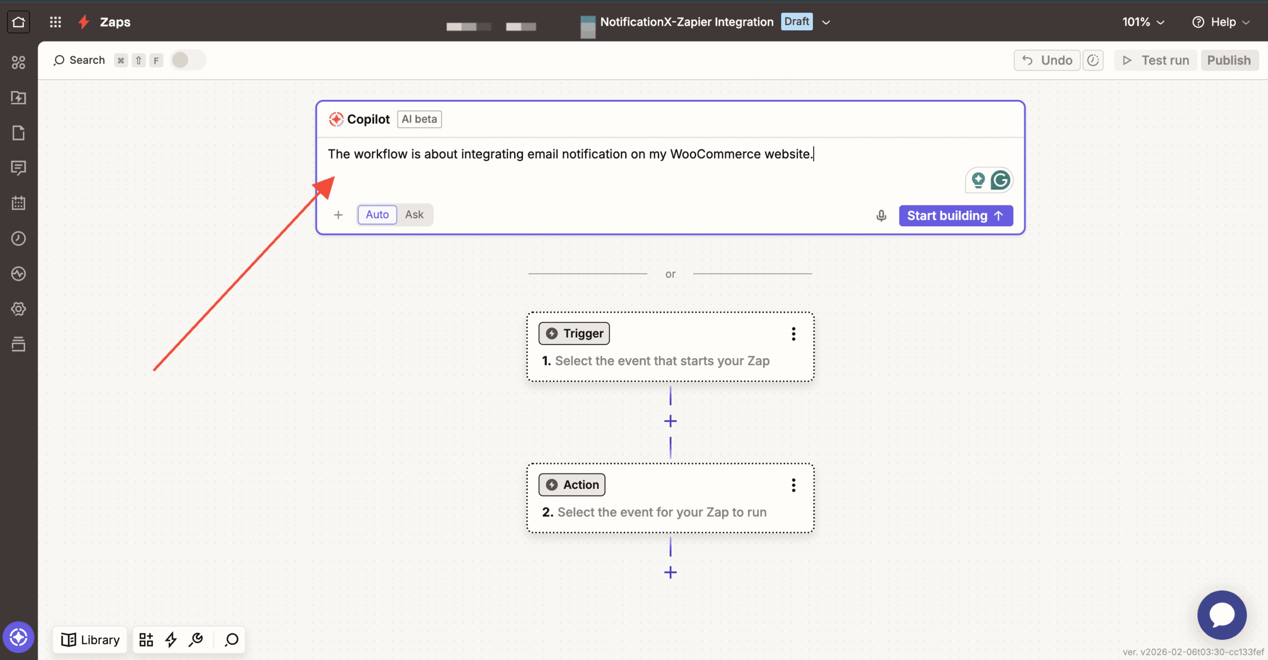Select the analytics monitoring icon in sidebar
This screenshot has width=1268, height=660.
(x=18, y=274)
